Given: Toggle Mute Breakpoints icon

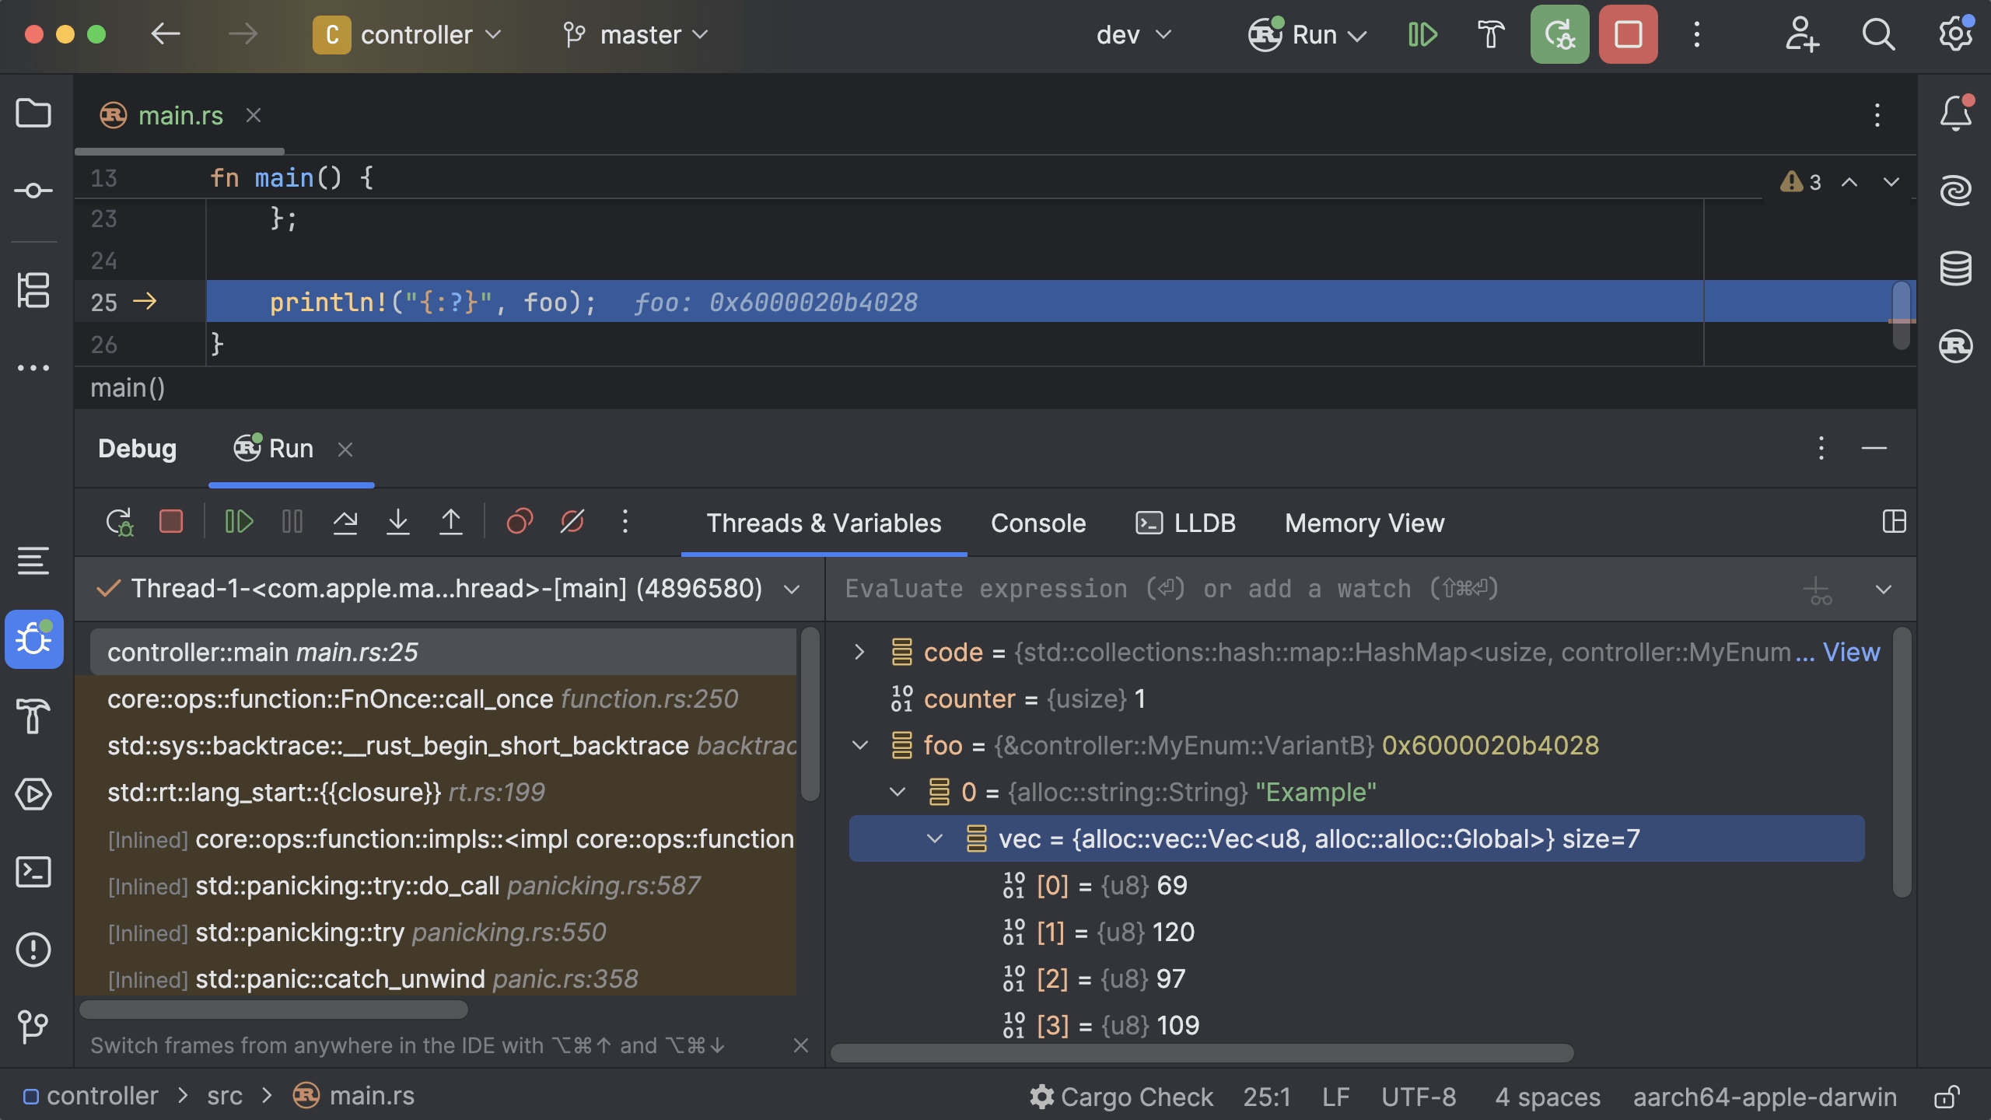Looking at the screenshot, I should (572, 522).
